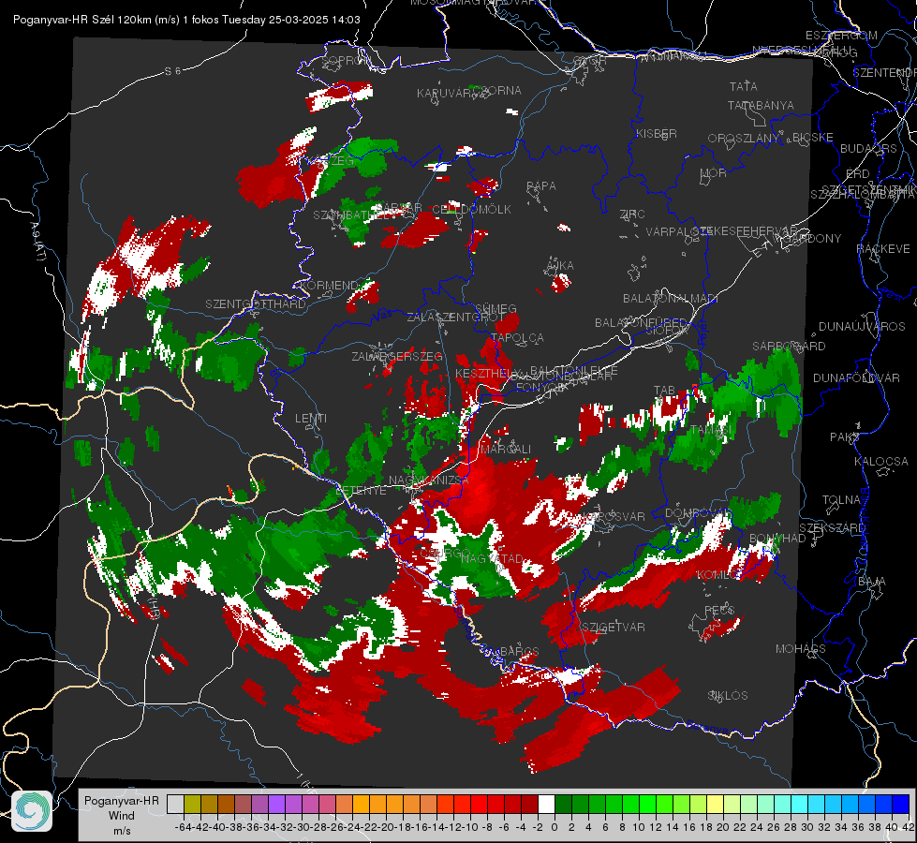Click the BAJA city label
Screen dimensions: 917x843
point(872,582)
